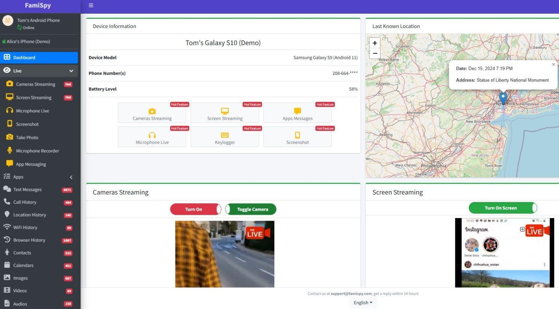Enable the Turn On Screen switch
559x309 pixels.
point(502,208)
